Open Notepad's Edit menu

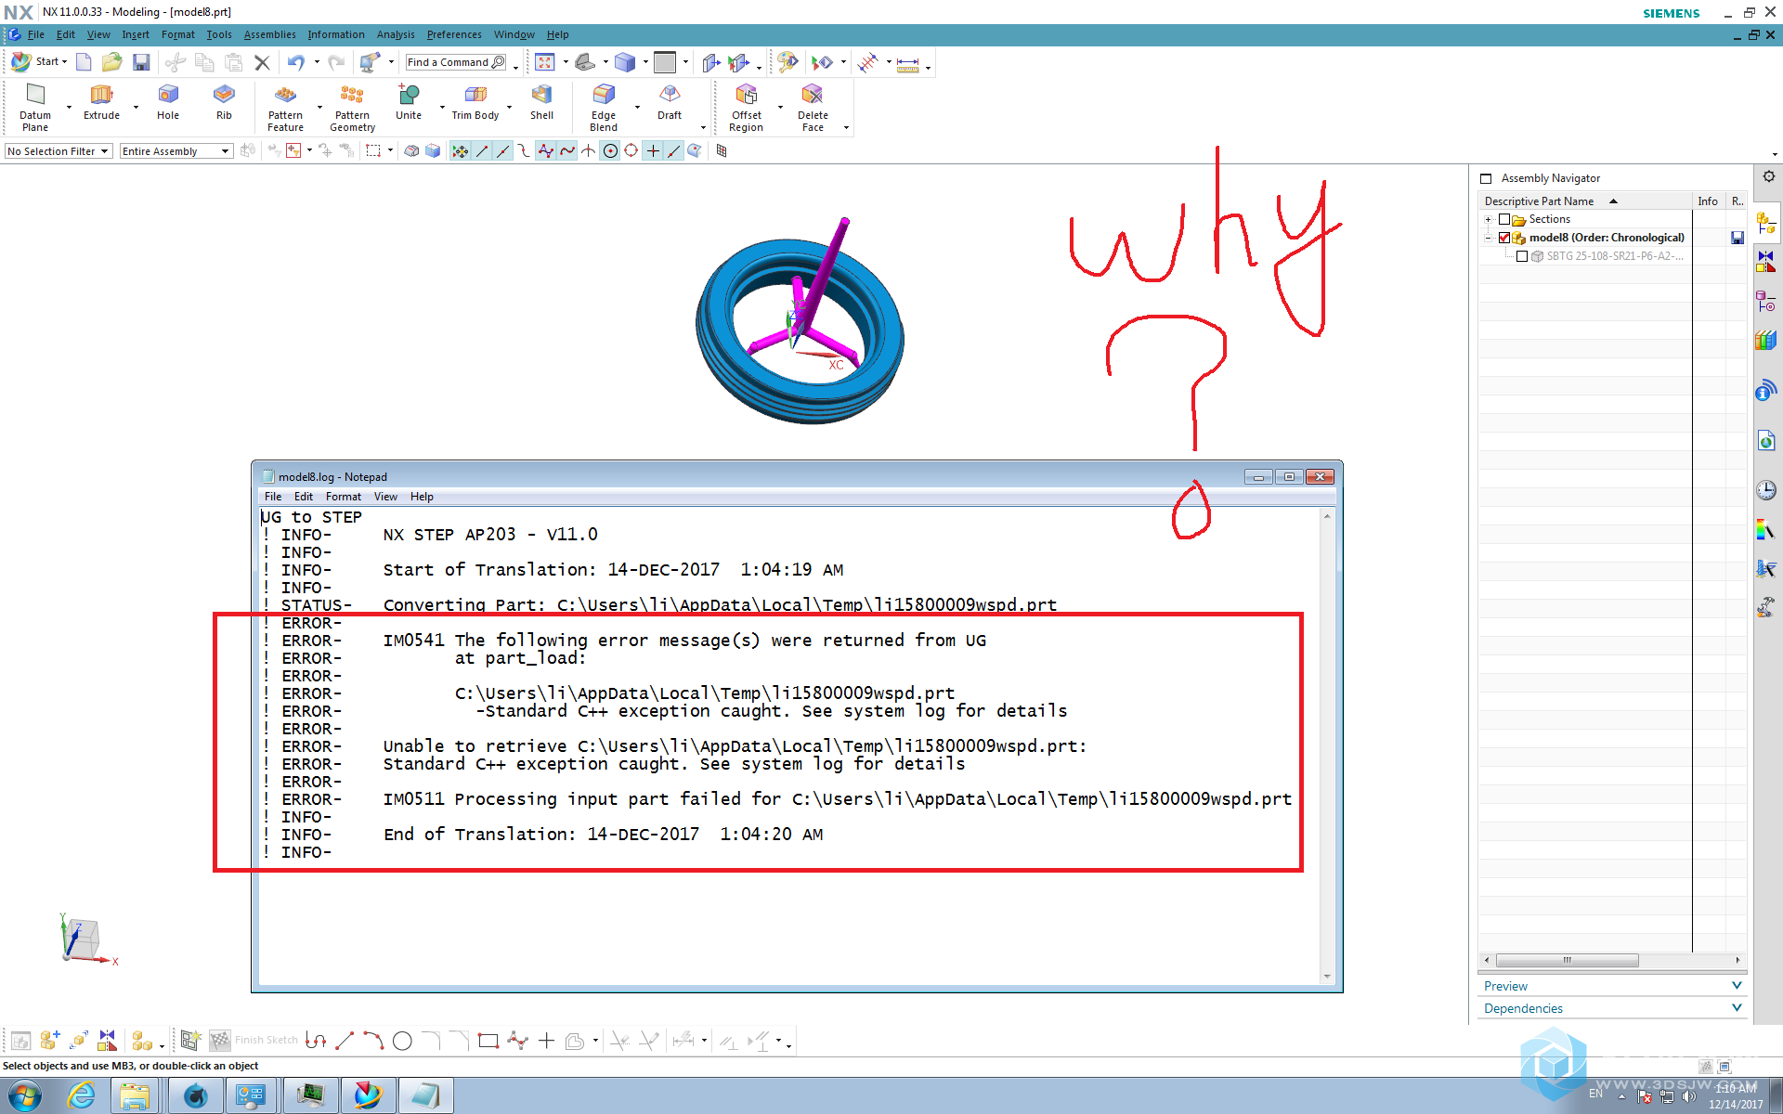tap(304, 497)
